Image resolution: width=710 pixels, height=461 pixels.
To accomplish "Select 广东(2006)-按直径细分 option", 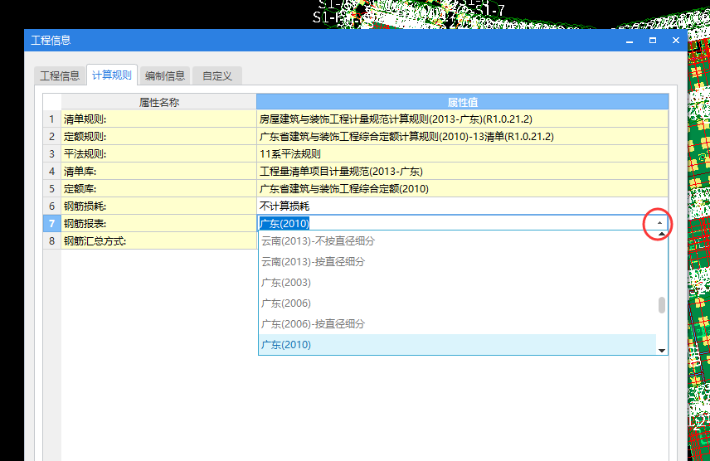I will 457,324.
